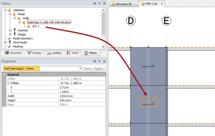Open the Loading tab
The image size is (215, 136).
click(x=53, y=53)
